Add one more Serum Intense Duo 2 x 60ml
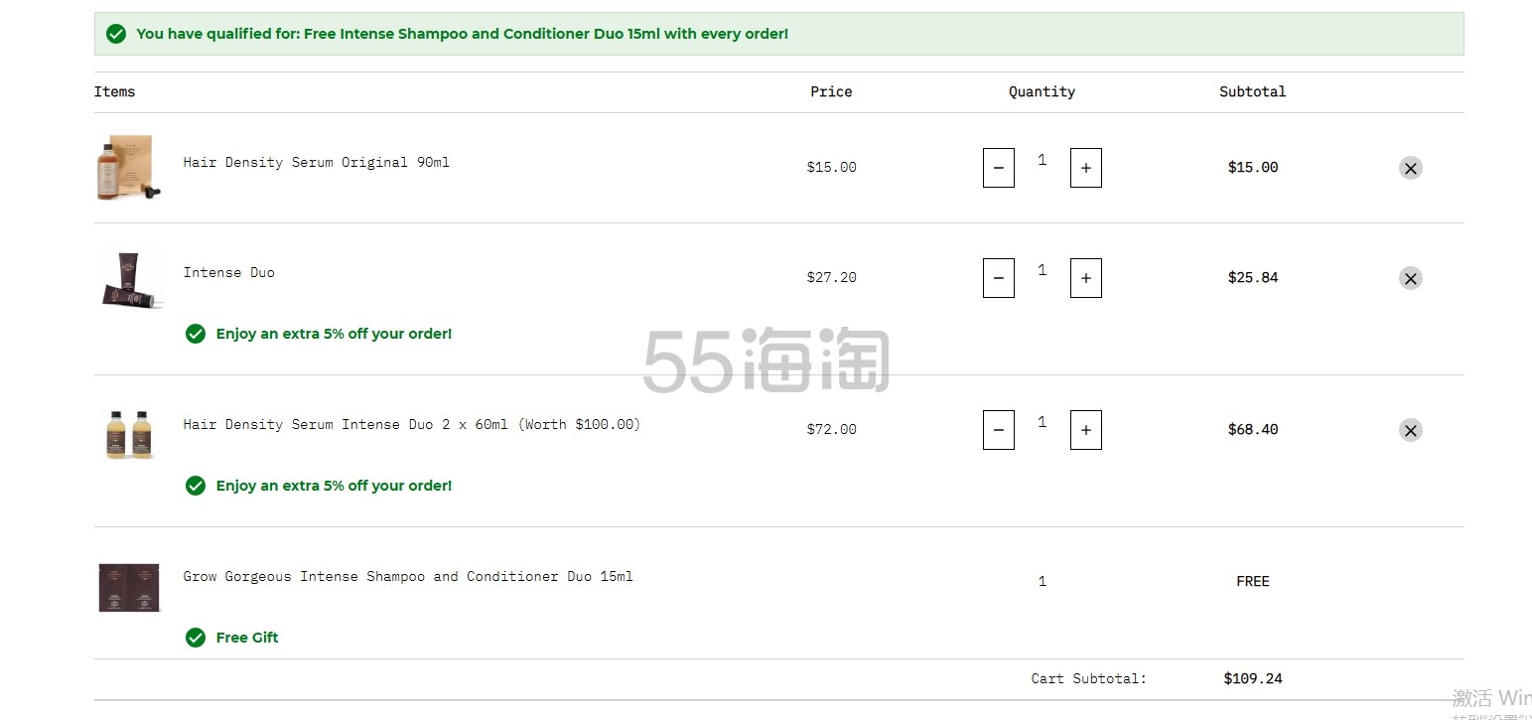The height and width of the screenshot is (720, 1532). 1085,430
